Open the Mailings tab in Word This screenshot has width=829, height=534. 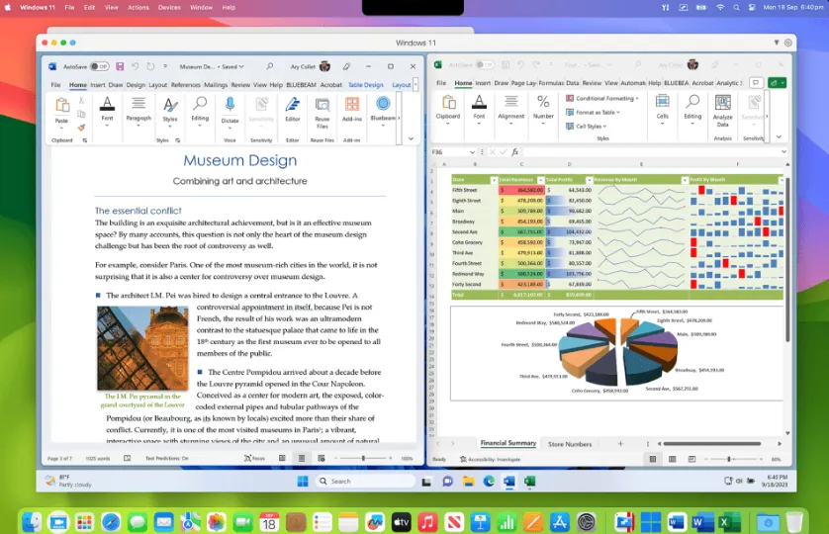pyautogui.click(x=216, y=85)
